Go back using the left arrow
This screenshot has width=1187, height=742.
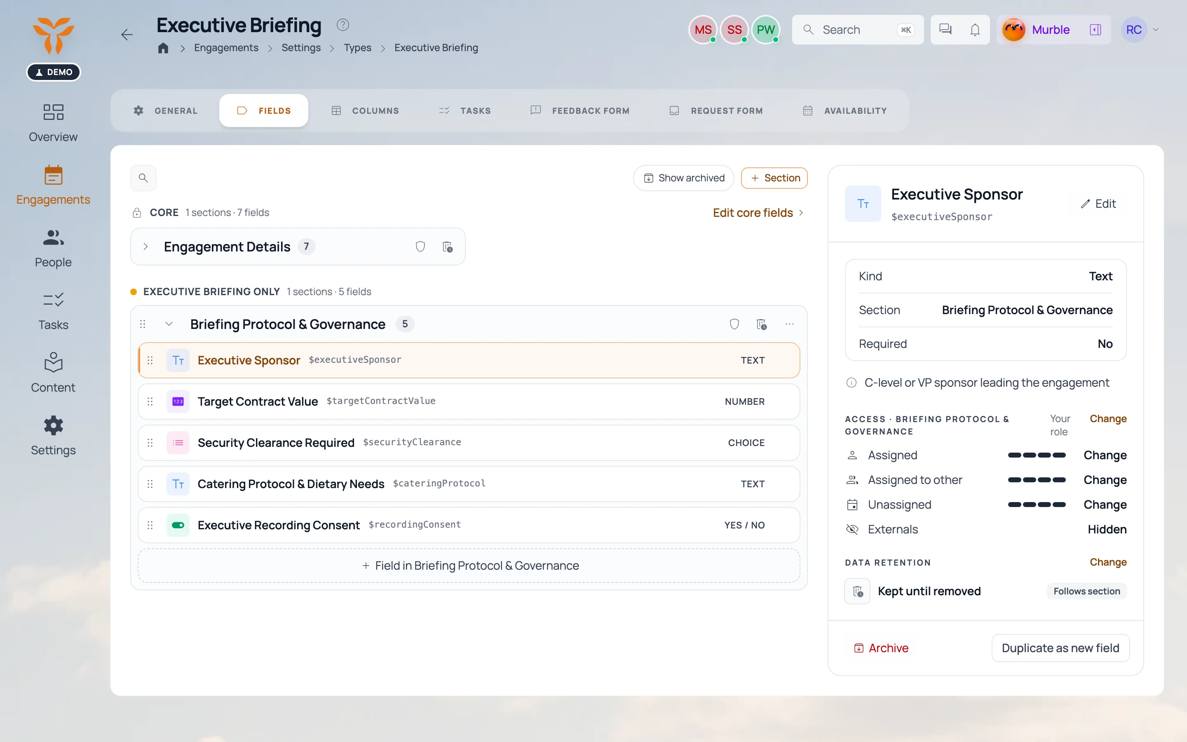127,35
